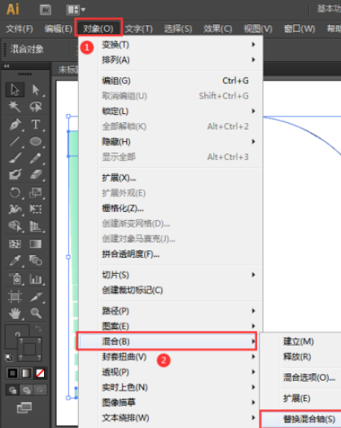Select the Magic Wand tool
The width and height of the screenshot is (341, 428).
tap(15, 107)
